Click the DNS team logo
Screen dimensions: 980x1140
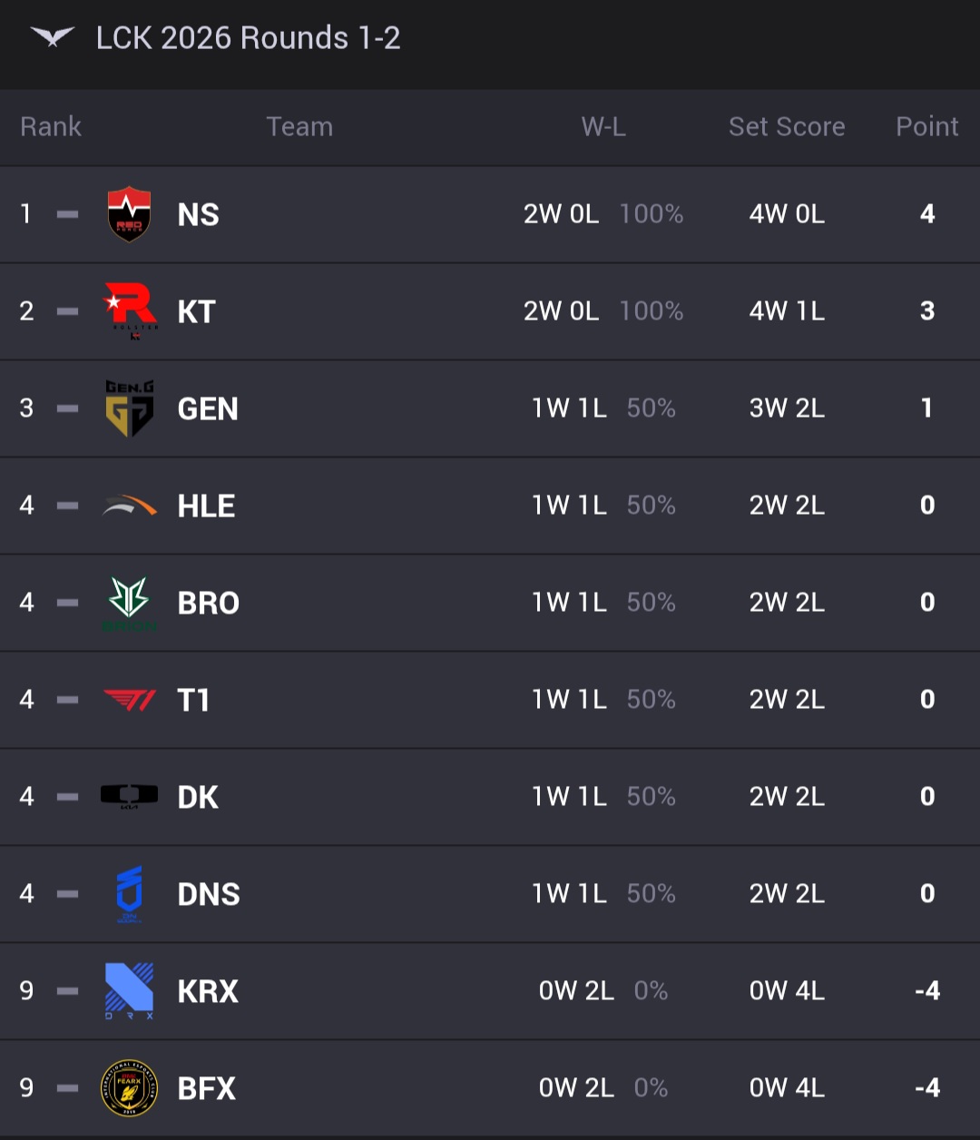click(129, 894)
